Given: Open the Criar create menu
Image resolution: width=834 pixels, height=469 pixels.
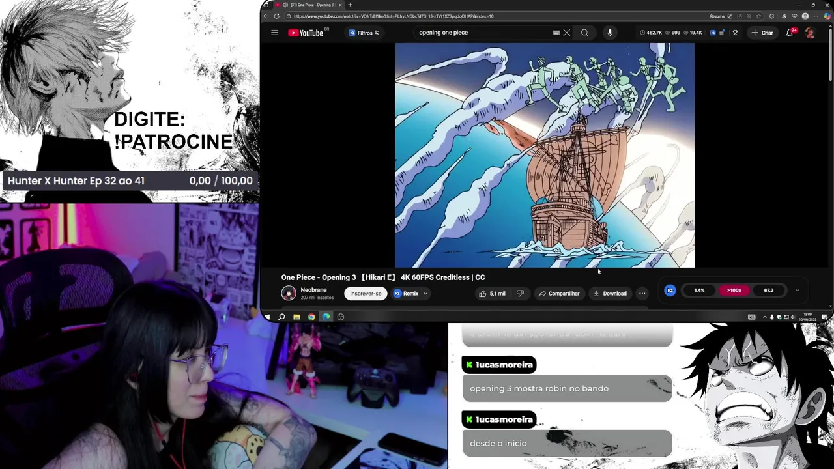Looking at the screenshot, I should 762,33.
